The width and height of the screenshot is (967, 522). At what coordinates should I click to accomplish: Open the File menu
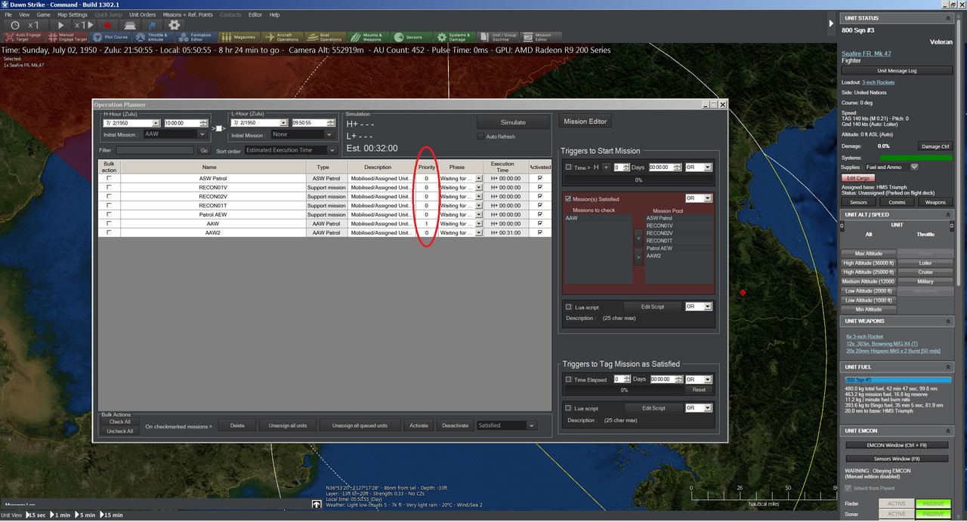click(x=8, y=14)
